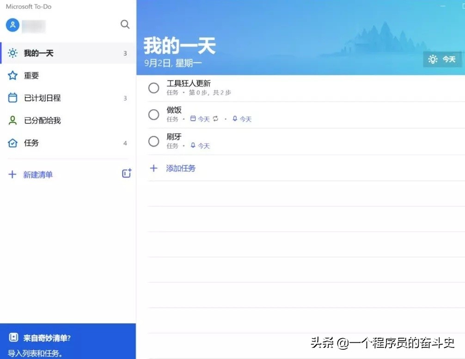Screen dimensions: 465x359
Task: Mark 工具狂人更新 task as complete
Action: click(153, 88)
